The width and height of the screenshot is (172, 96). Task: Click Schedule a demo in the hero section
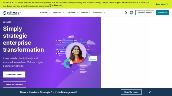(x=14, y=74)
